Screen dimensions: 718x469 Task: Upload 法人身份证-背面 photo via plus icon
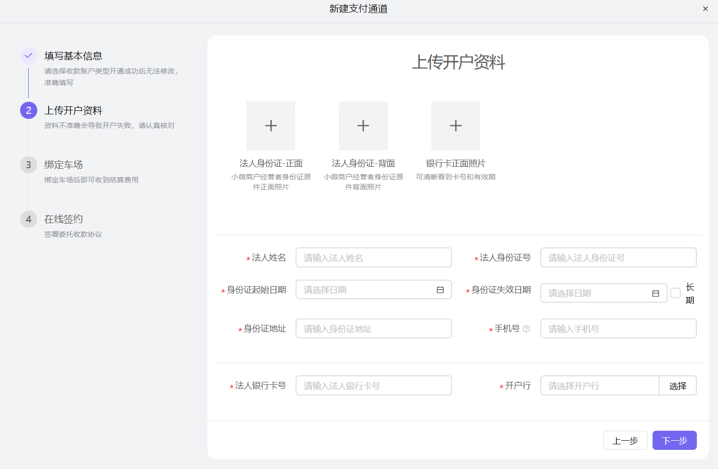coord(363,125)
